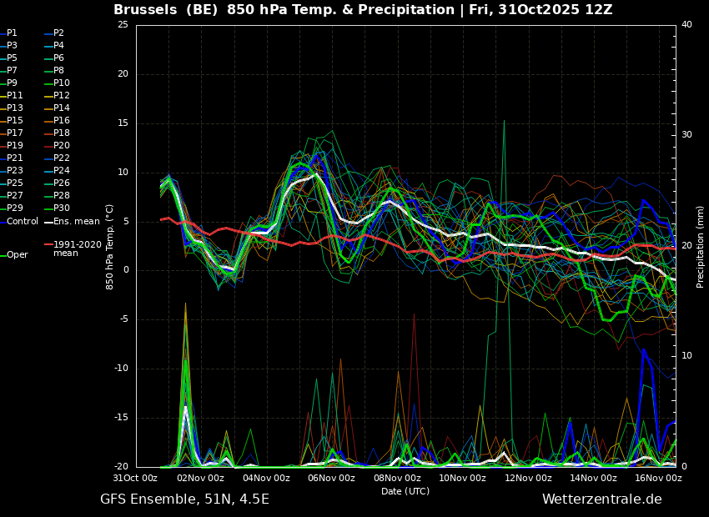This screenshot has height=517, width=709.
Task: Click the Wetterzentrale.de watermark
Action: click(x=602, y=499)
